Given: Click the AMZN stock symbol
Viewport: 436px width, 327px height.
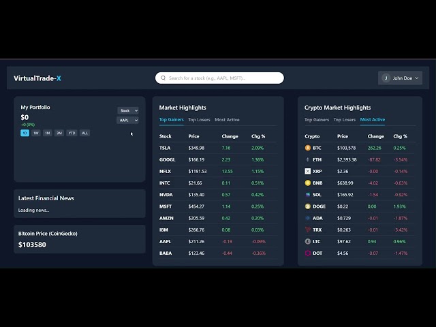Looking at the screenshot, I should (x=166, y=218).
